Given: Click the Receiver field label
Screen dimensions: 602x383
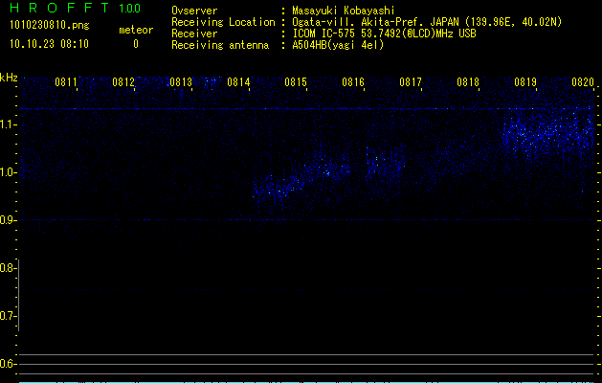Looking at the screenshot, I should (194, 34).
